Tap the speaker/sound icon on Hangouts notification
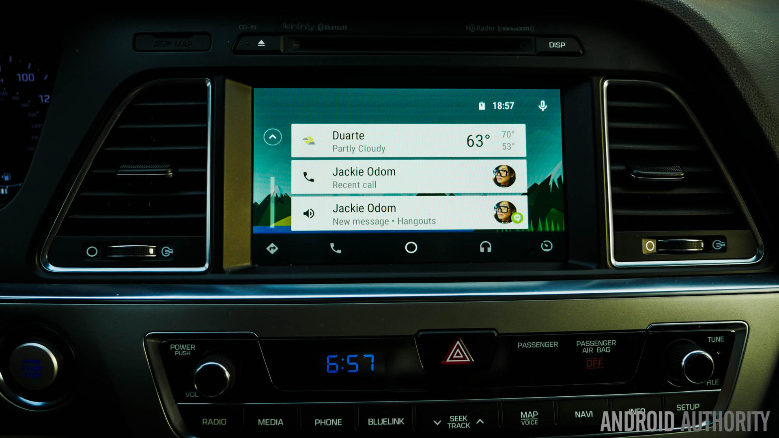The width and height of the screenshot is (779, 438). coord(310,213)
